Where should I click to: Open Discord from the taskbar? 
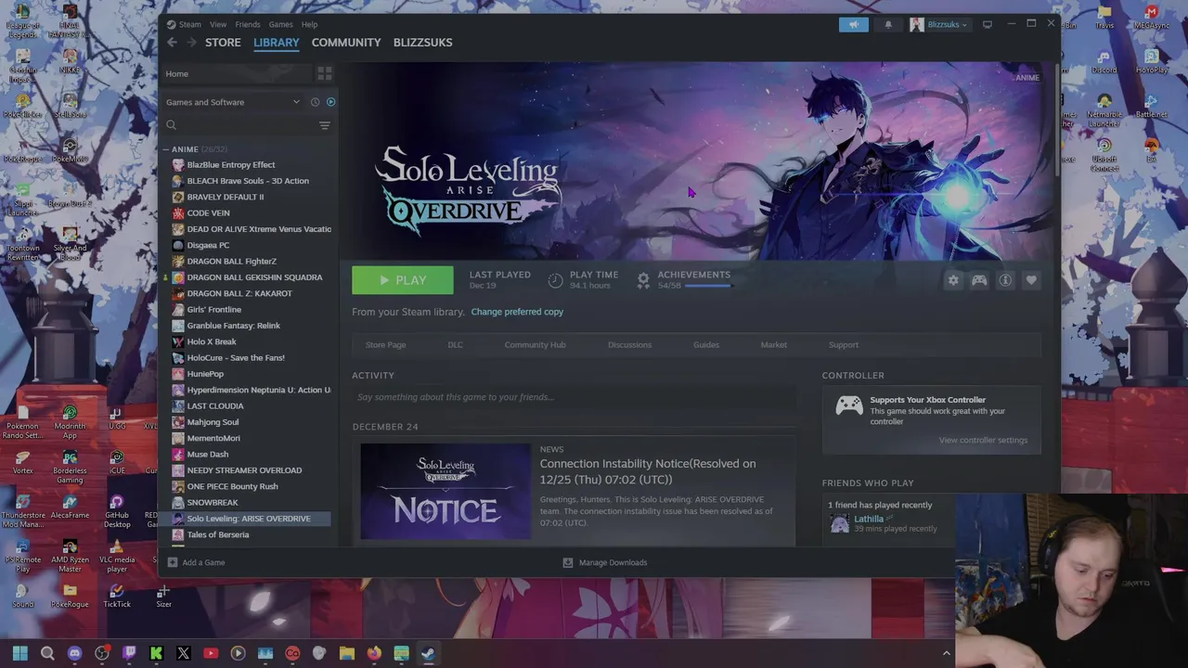tap(75, 653)
